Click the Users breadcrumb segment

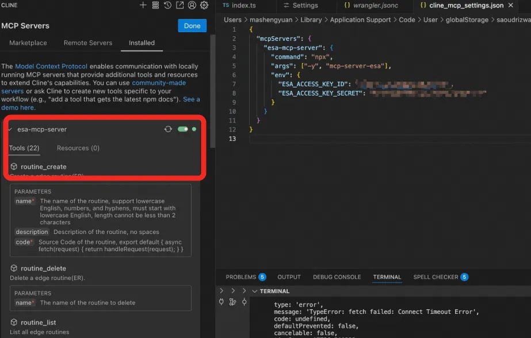point(232,20)
